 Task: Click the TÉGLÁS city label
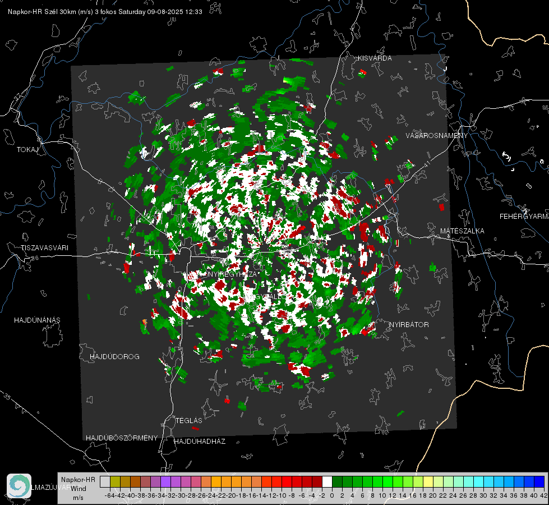click(x=189, y=420)
